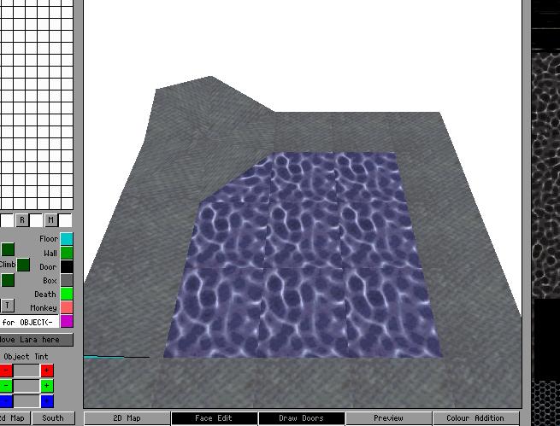
Task: Toggle Face Edit mode
Action: coord(214,418)
